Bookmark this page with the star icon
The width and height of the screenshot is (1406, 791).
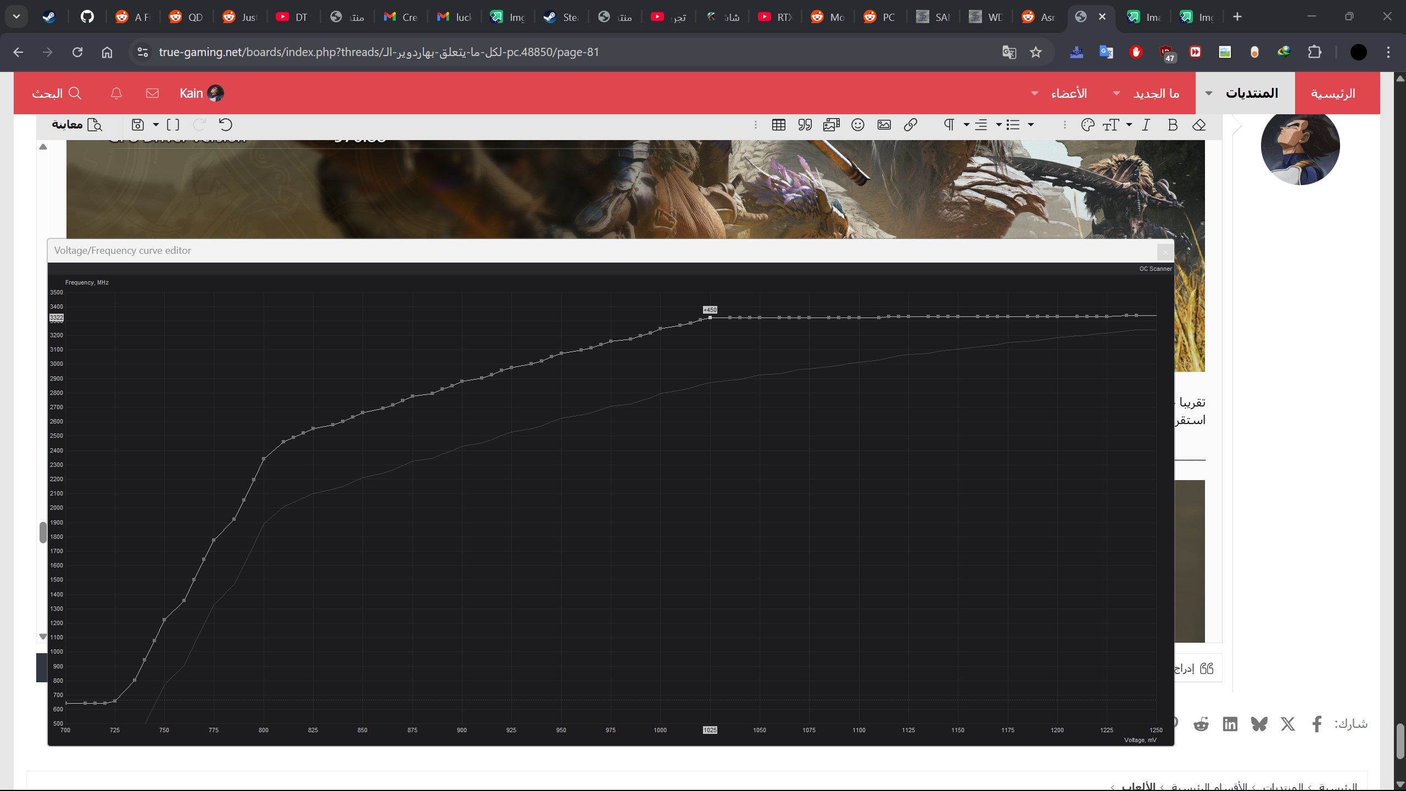[1036, 52]
